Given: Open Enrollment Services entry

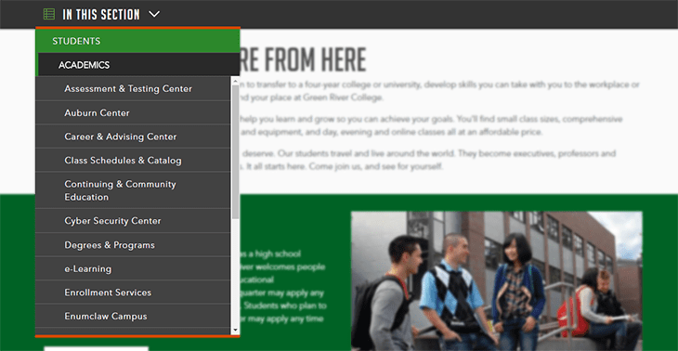Looking at the screenshot, I should [x=133, y=292].
